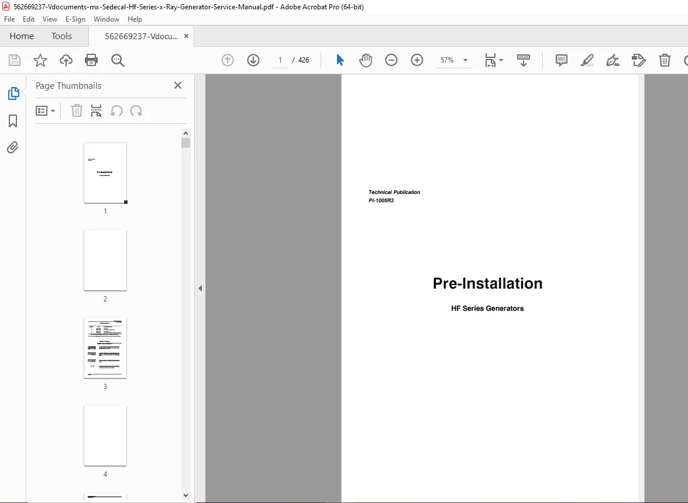Click the 426 total pages text
688x503 pixels.
point(304,60)
